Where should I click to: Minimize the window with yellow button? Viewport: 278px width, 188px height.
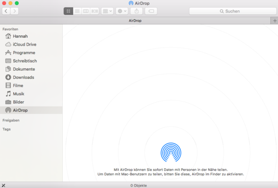pyautogui.click(x=10, y=3)
